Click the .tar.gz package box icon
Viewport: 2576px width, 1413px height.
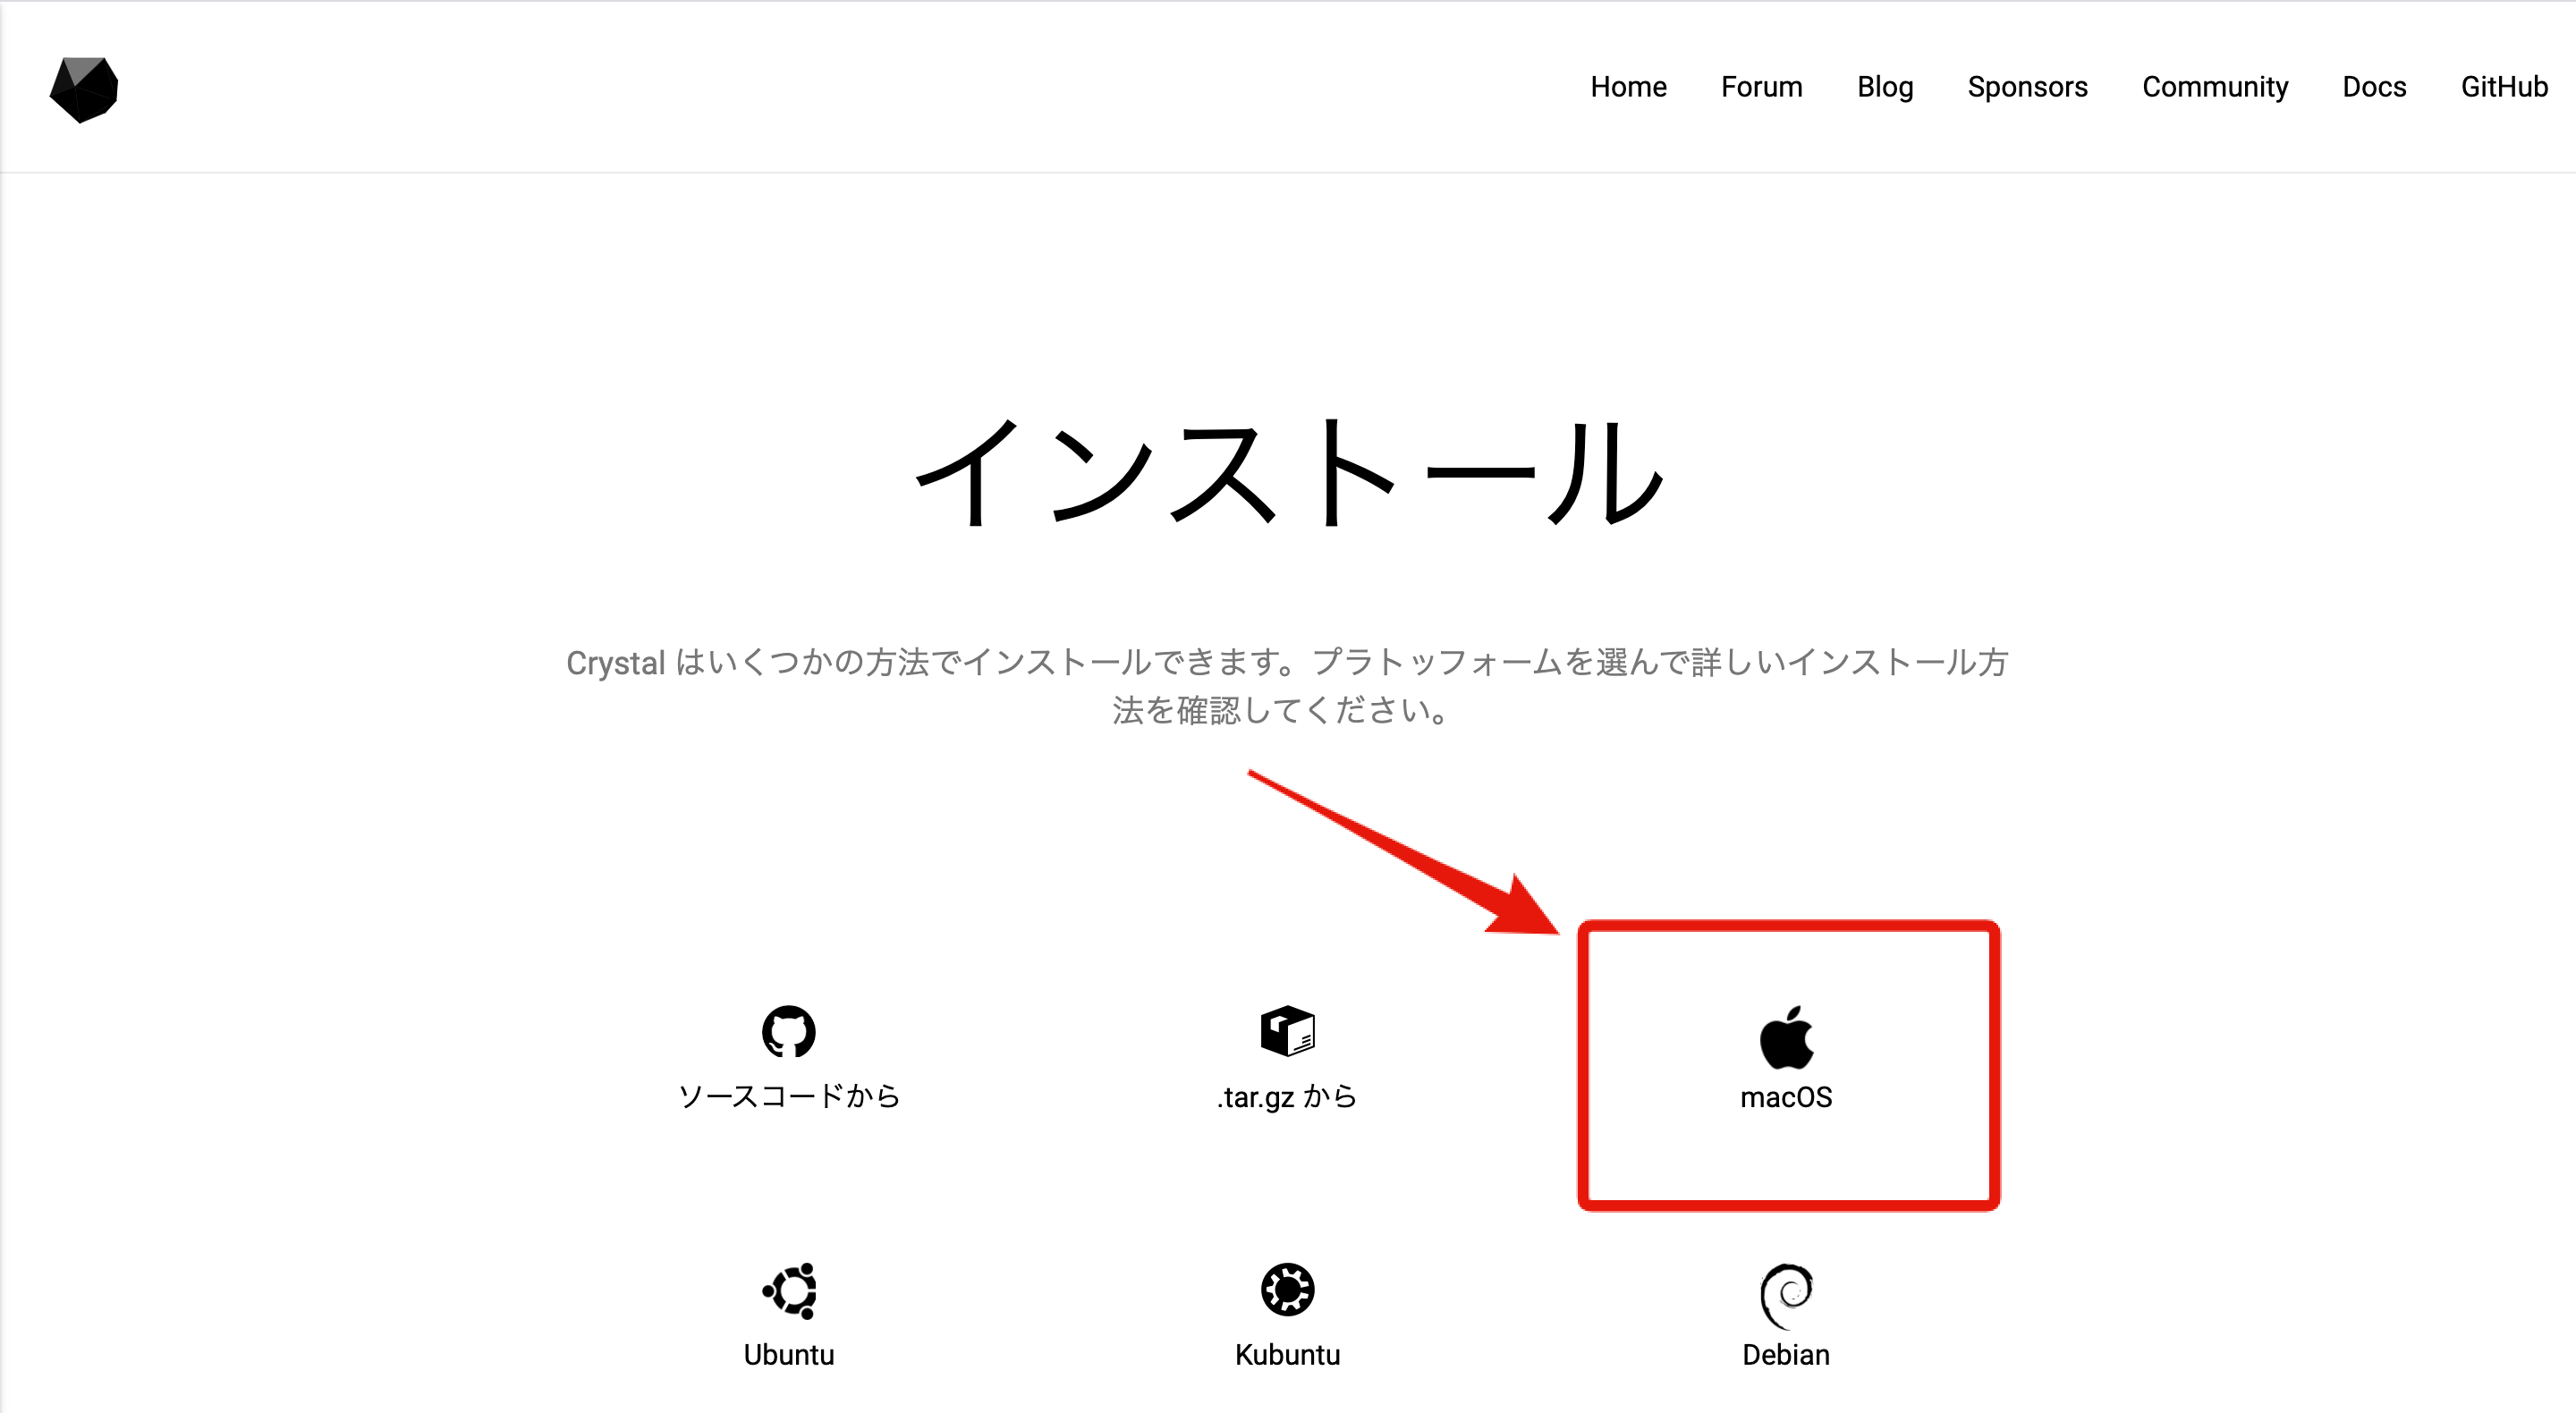[1287, 1031]
